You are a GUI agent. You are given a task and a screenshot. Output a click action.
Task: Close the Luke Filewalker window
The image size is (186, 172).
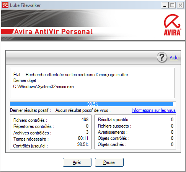click(x=180, y=5)
